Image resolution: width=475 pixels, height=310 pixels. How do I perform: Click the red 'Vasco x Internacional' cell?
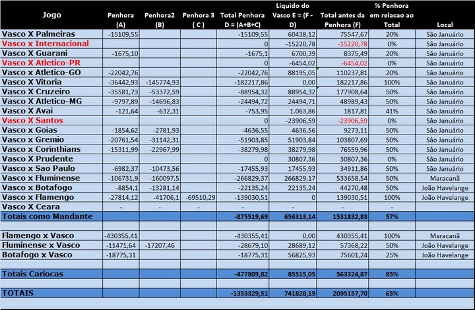coord(46,43)
